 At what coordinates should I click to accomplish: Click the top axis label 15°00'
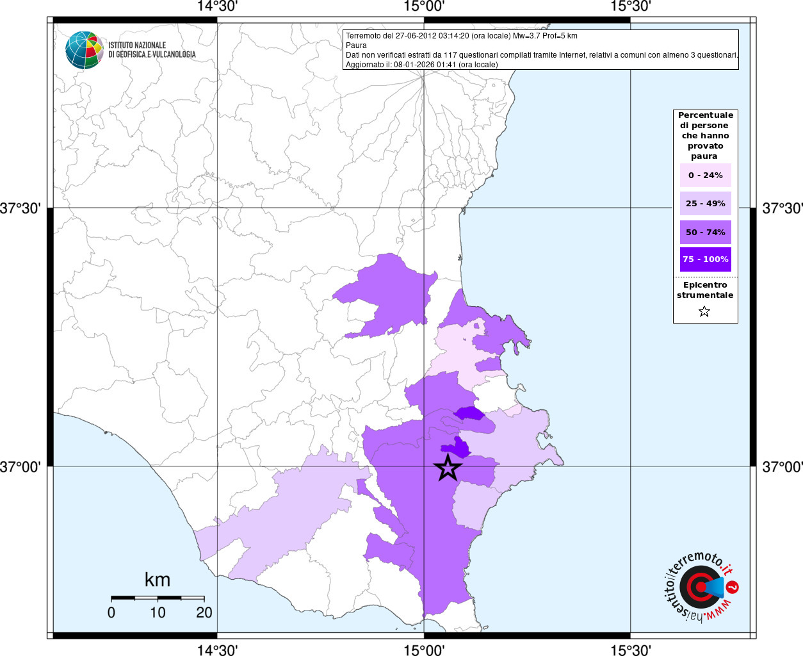[x=424, y=6]
